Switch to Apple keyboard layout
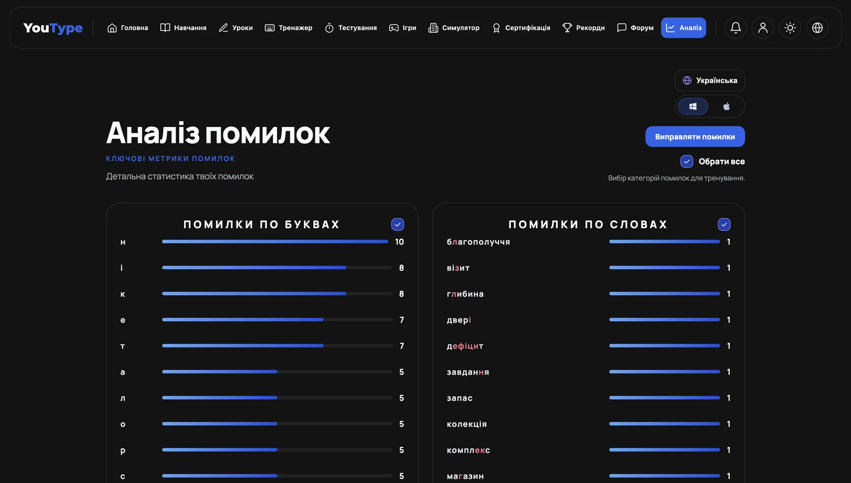 (x=726, y=107)
